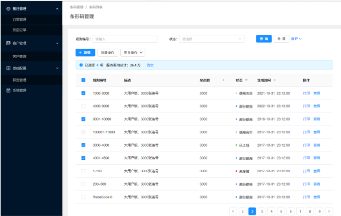Open the 状态 select dropdown
The width and height of the screenshot is (341, 216).
212,39
